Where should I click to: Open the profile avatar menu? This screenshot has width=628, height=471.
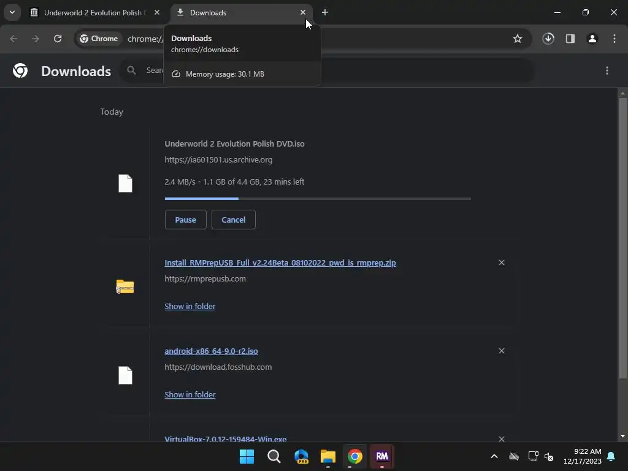(x=592, y=39)
